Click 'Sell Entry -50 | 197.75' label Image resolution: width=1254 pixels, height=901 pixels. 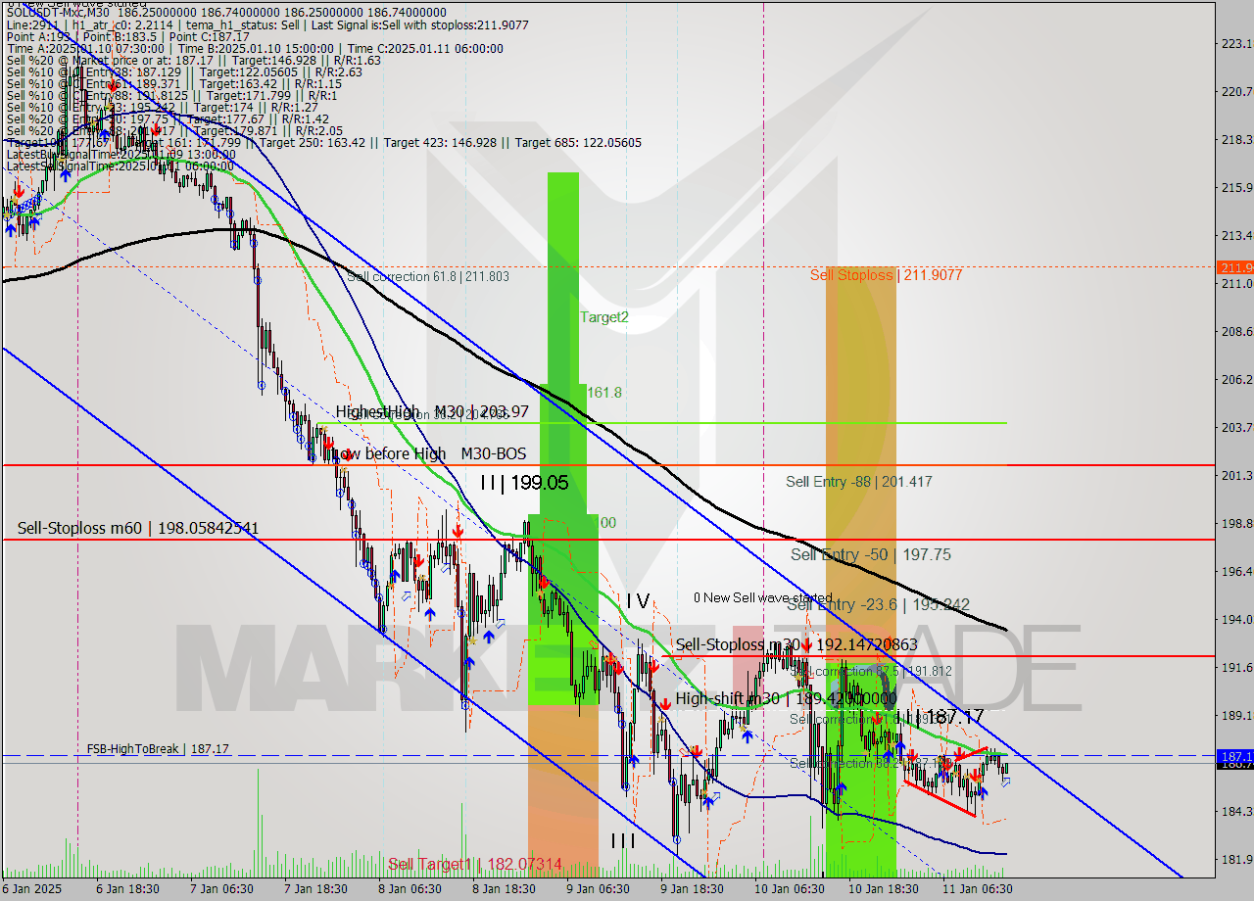coord(871,555)
